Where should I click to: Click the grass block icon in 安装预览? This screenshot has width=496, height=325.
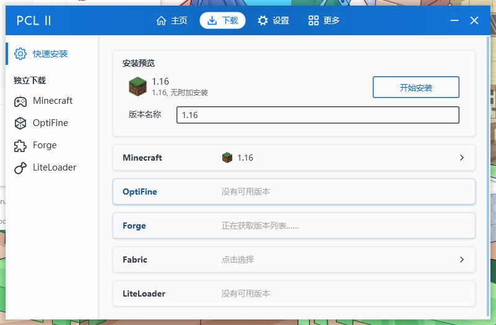[137, 87]
